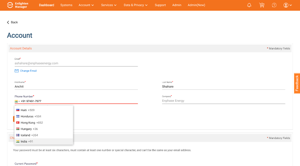Open the Feedback side tab
This screenshot has height=166, width=300.
point(297,83)
